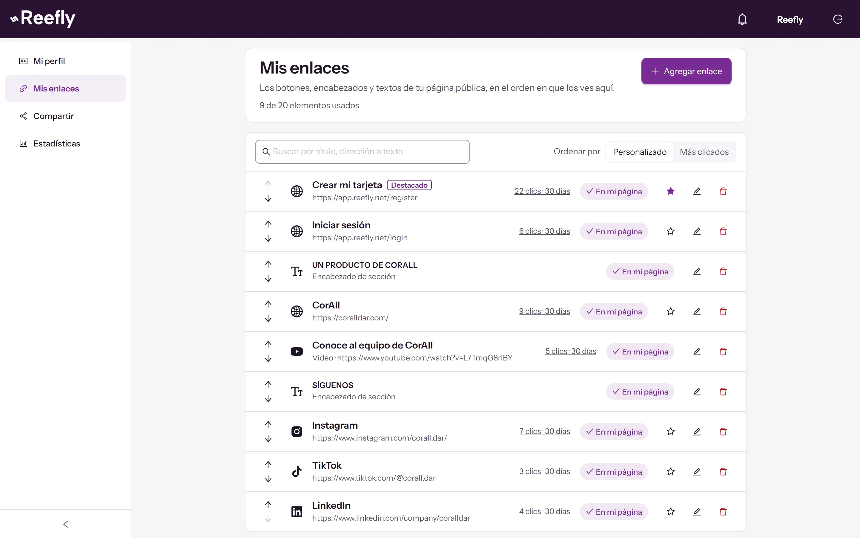Remove the Instagram link with the trash icon
860x538 pixels.
[x=723, y=432]
